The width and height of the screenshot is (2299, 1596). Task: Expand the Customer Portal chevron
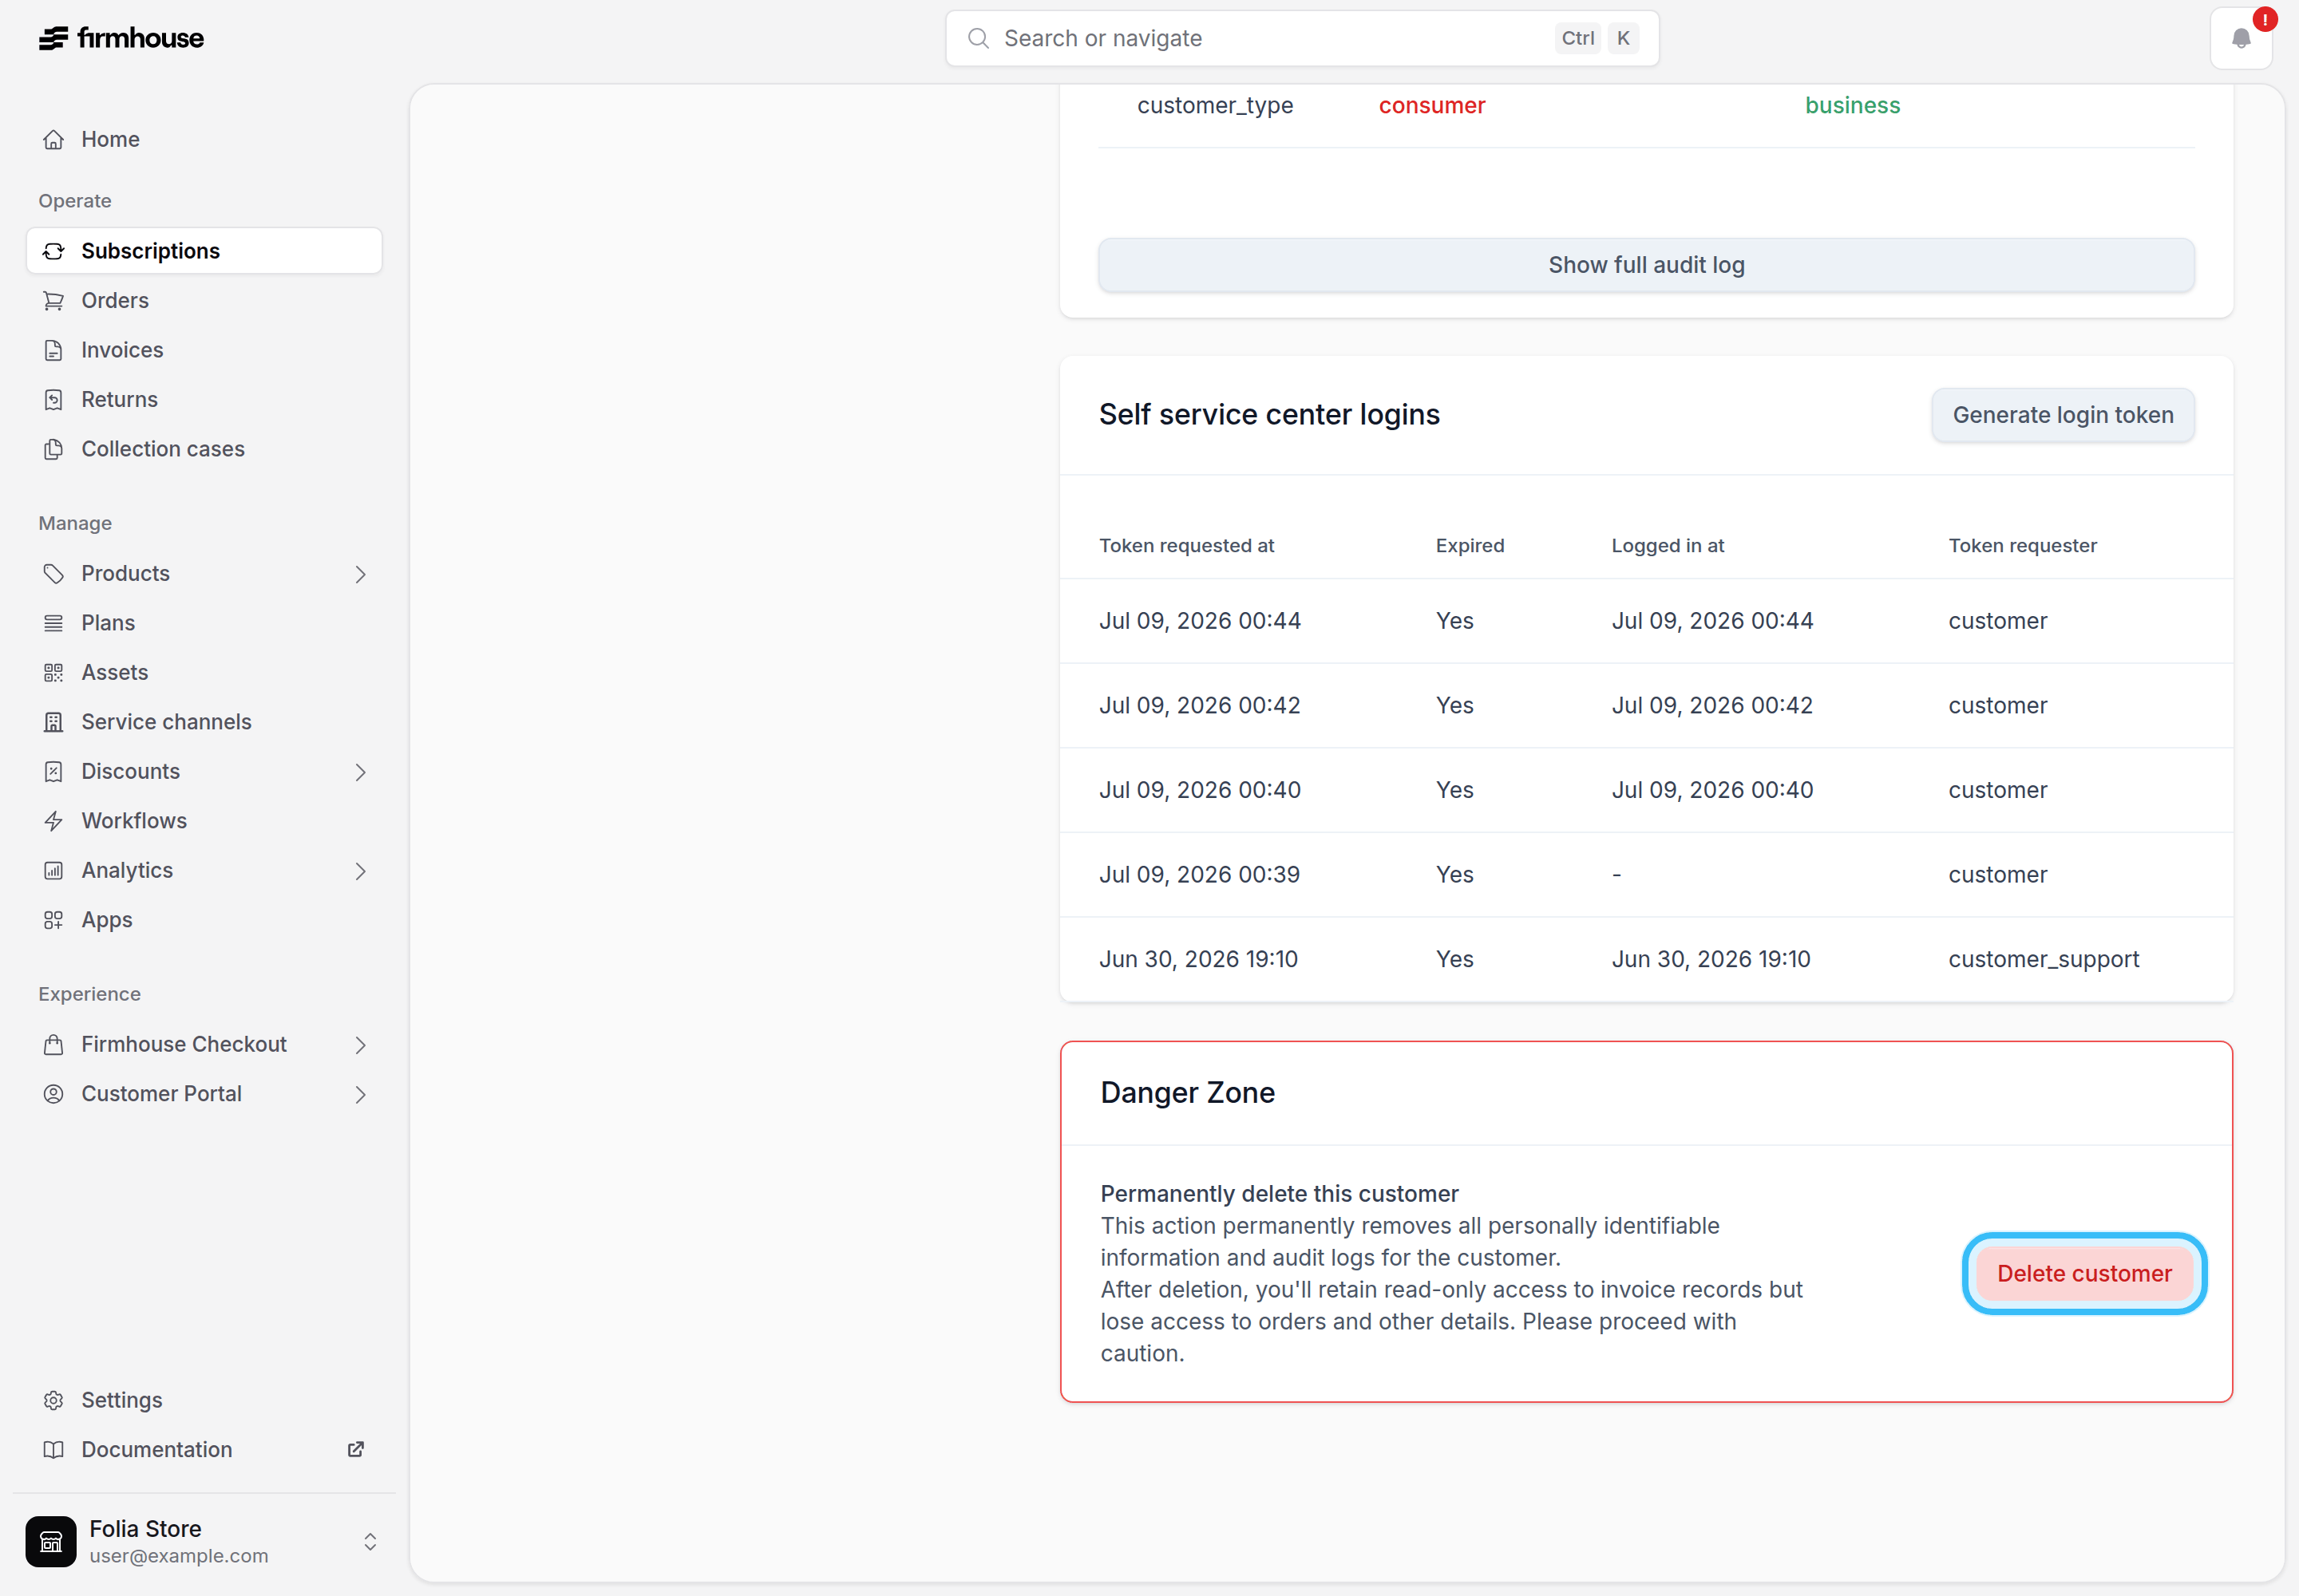[360, 1095]
